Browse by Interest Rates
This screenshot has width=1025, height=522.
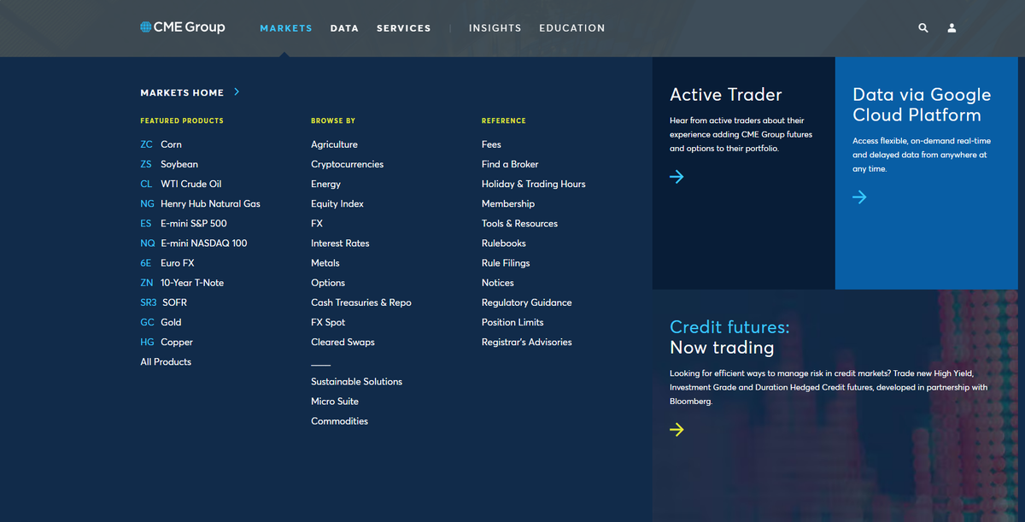pyautogui.click(x=340, y=243)
